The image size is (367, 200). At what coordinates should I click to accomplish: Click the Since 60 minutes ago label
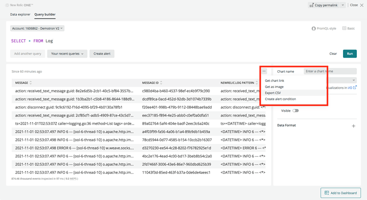27,71
